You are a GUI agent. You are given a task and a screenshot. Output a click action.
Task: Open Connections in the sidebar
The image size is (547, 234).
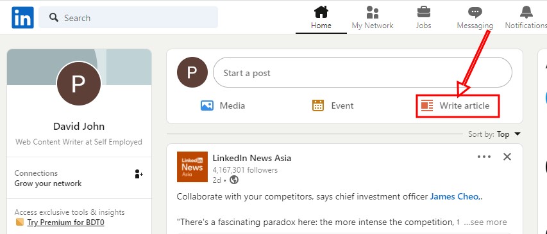[x=37, y=173]
